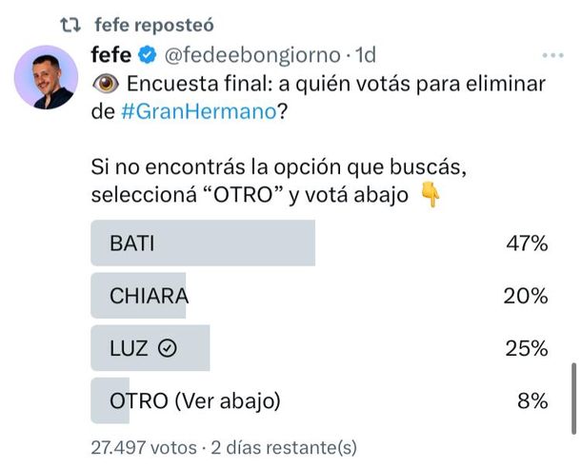The image size is (581, 467).
Task: Click the "1d" tweet timestamp
Action: pyautogui.click(x=365, y=55)
